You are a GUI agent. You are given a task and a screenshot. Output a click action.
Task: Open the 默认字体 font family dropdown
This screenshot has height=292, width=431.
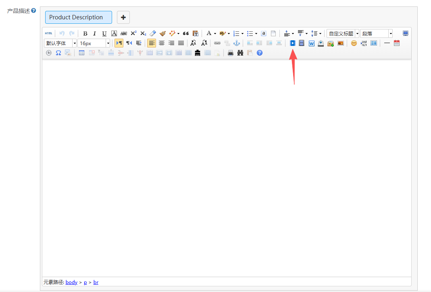[x=60, y=43]
